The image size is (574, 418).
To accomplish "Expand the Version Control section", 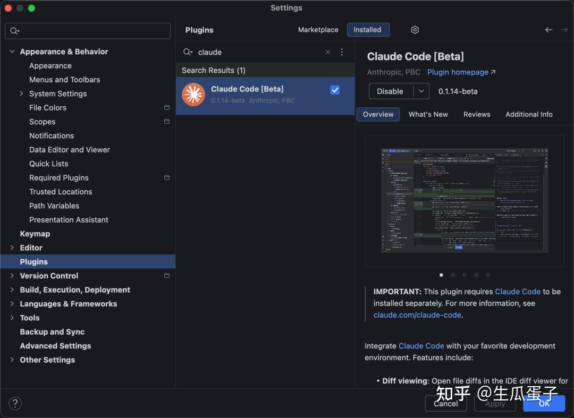I will tap(12, 275).
